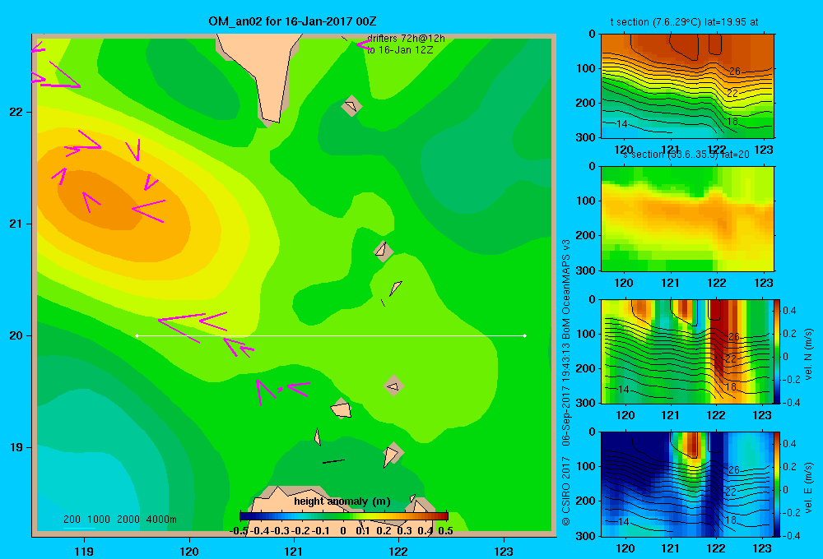Click longitude label 121 under the main map
823x559 pixels.
point(294,551)
